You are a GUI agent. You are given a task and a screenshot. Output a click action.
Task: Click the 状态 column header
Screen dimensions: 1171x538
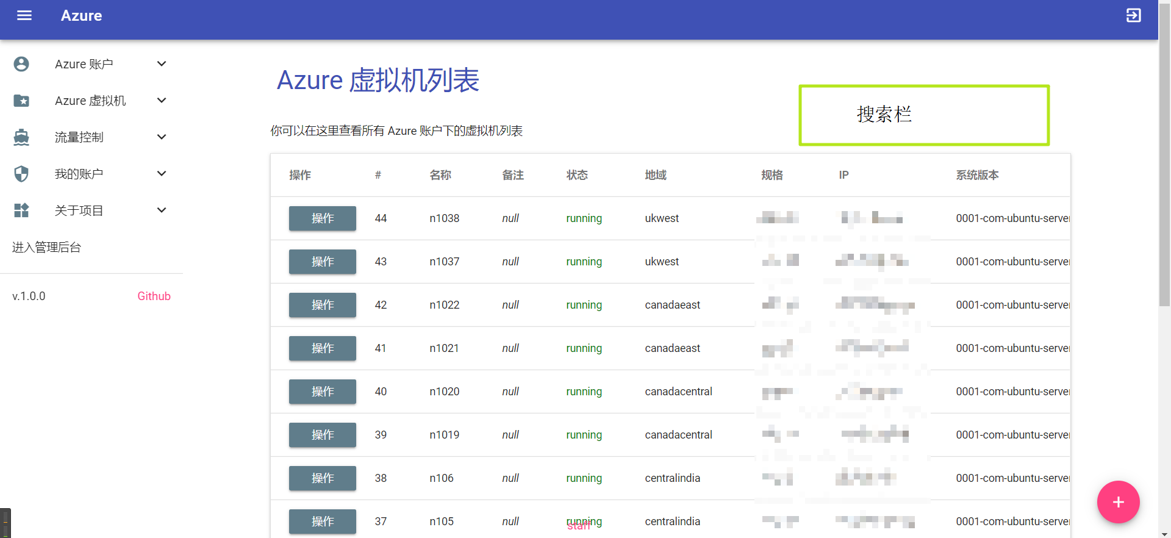pyautogui.click(x=577, y=175)
